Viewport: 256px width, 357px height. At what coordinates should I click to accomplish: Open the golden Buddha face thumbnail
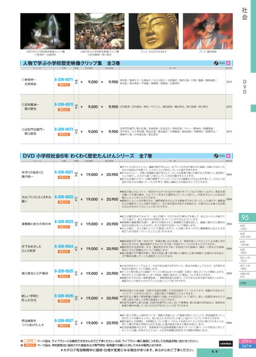point(153,31)
